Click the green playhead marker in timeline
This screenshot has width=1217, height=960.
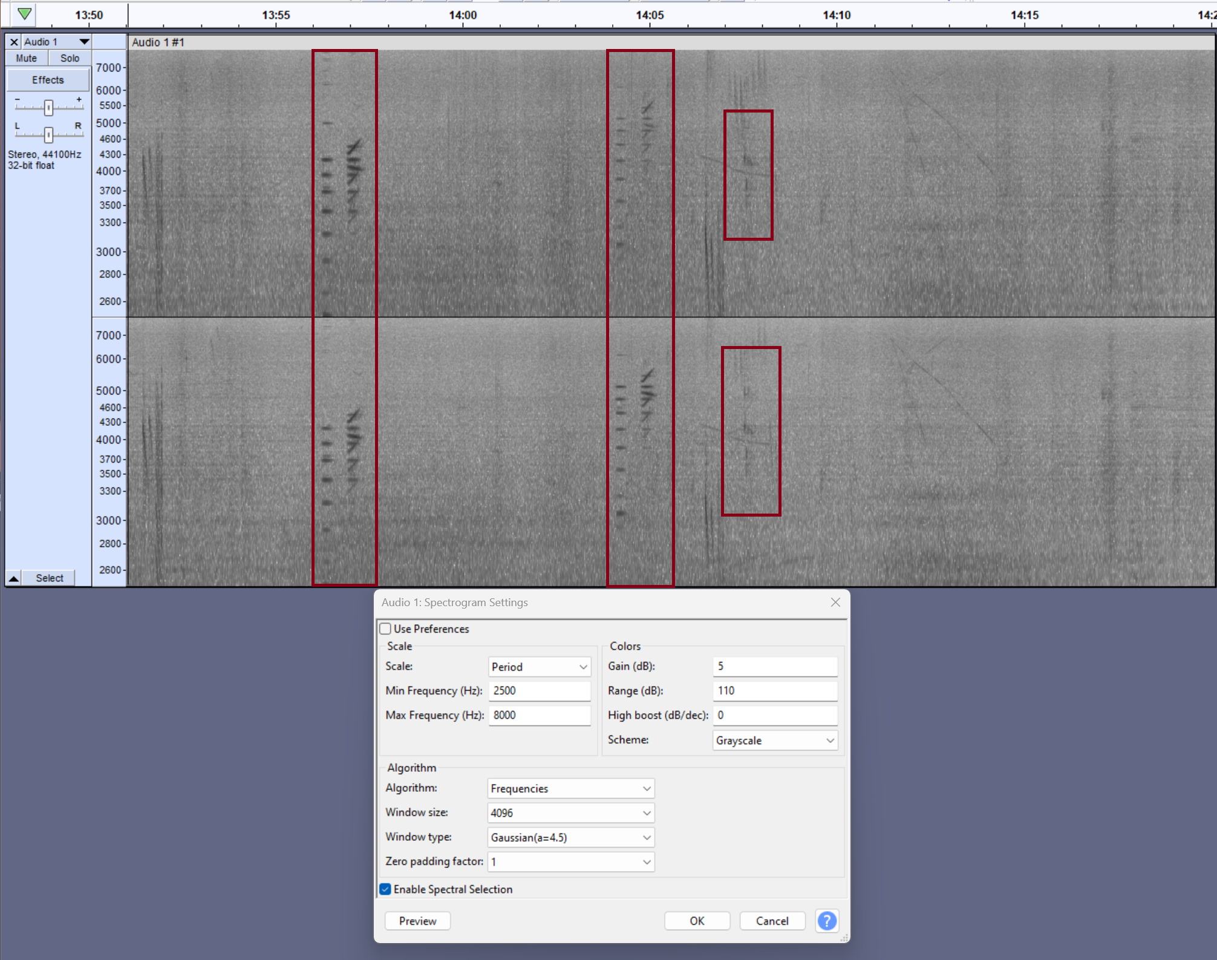pos(24,14)
